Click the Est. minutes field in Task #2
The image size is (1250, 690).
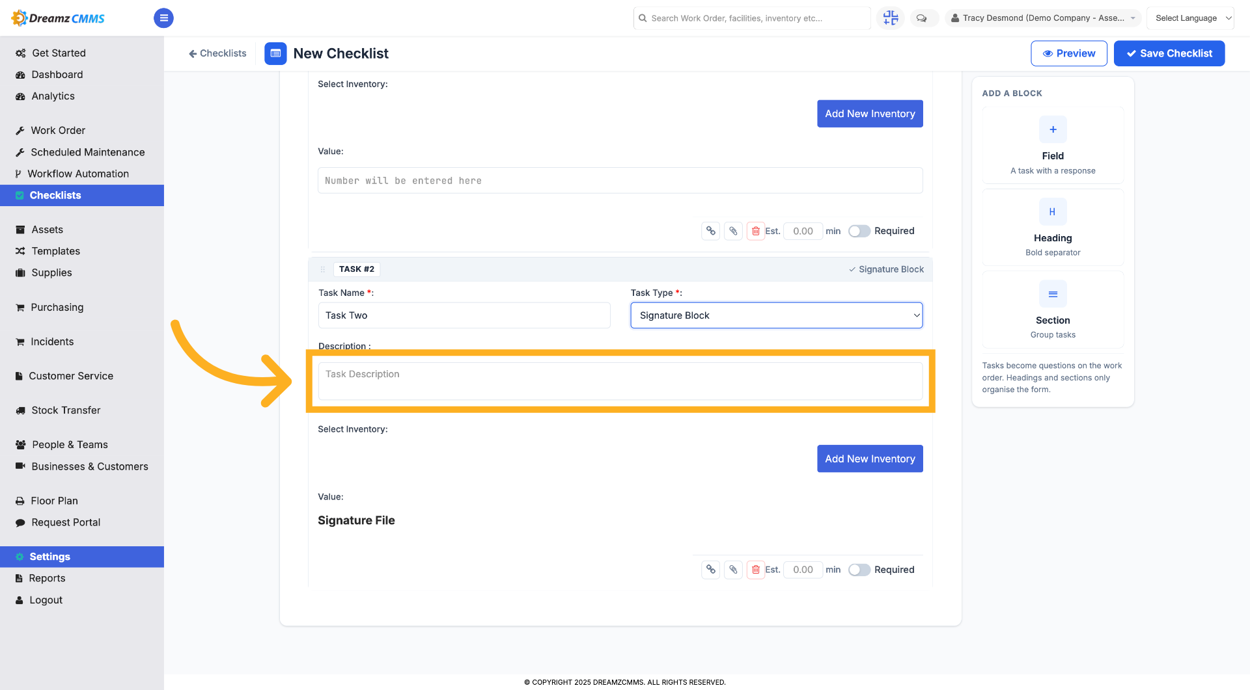point(803,570)
